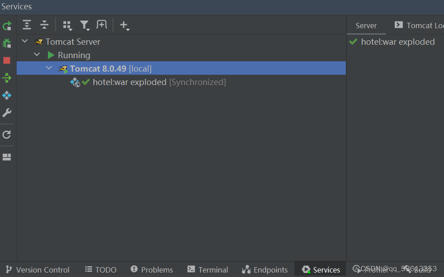Open run configuration wrench icon
The width and height of the screenshot is (444, 277).
click(x=7, y=113)
